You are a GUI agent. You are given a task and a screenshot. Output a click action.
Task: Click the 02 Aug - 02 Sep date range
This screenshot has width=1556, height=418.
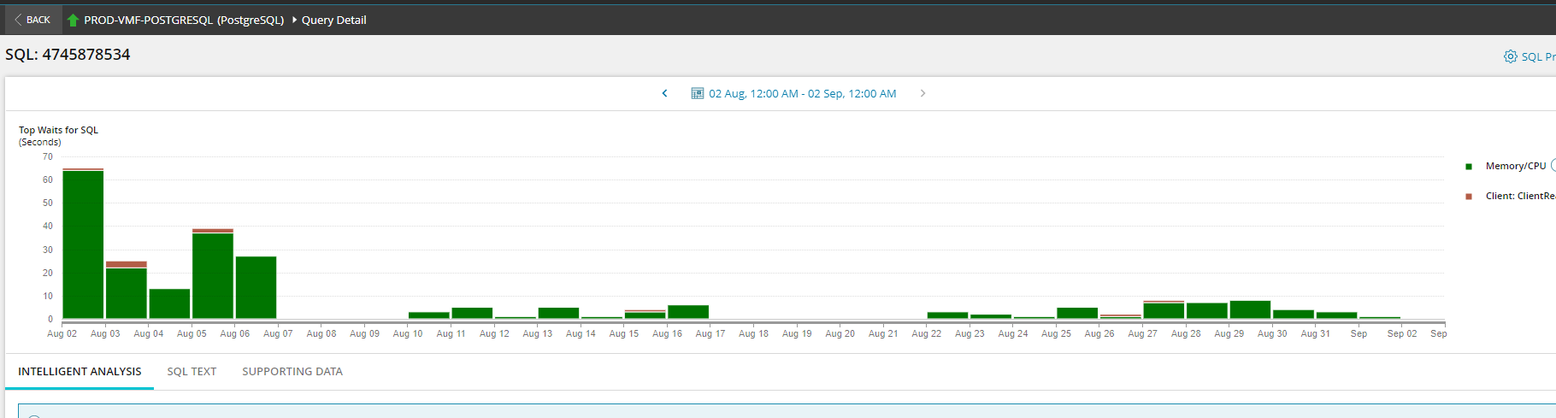[802, 93]
